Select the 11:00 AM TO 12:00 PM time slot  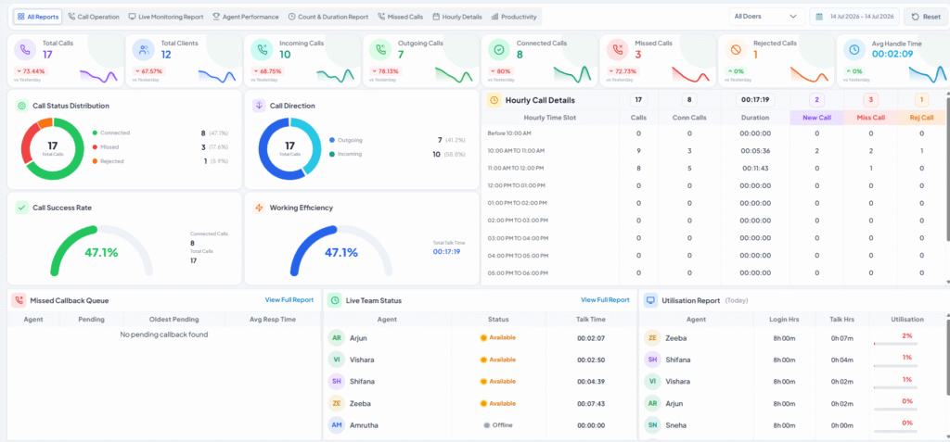(516, 168)
